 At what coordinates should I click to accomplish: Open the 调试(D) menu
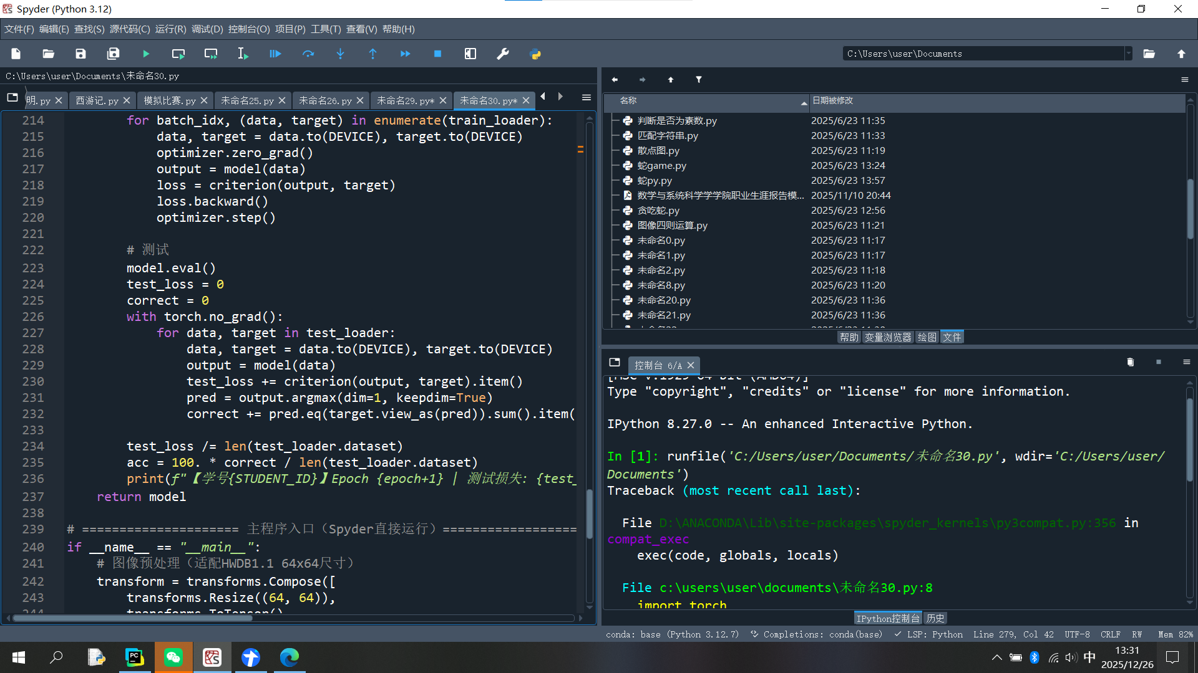(207, 29)
